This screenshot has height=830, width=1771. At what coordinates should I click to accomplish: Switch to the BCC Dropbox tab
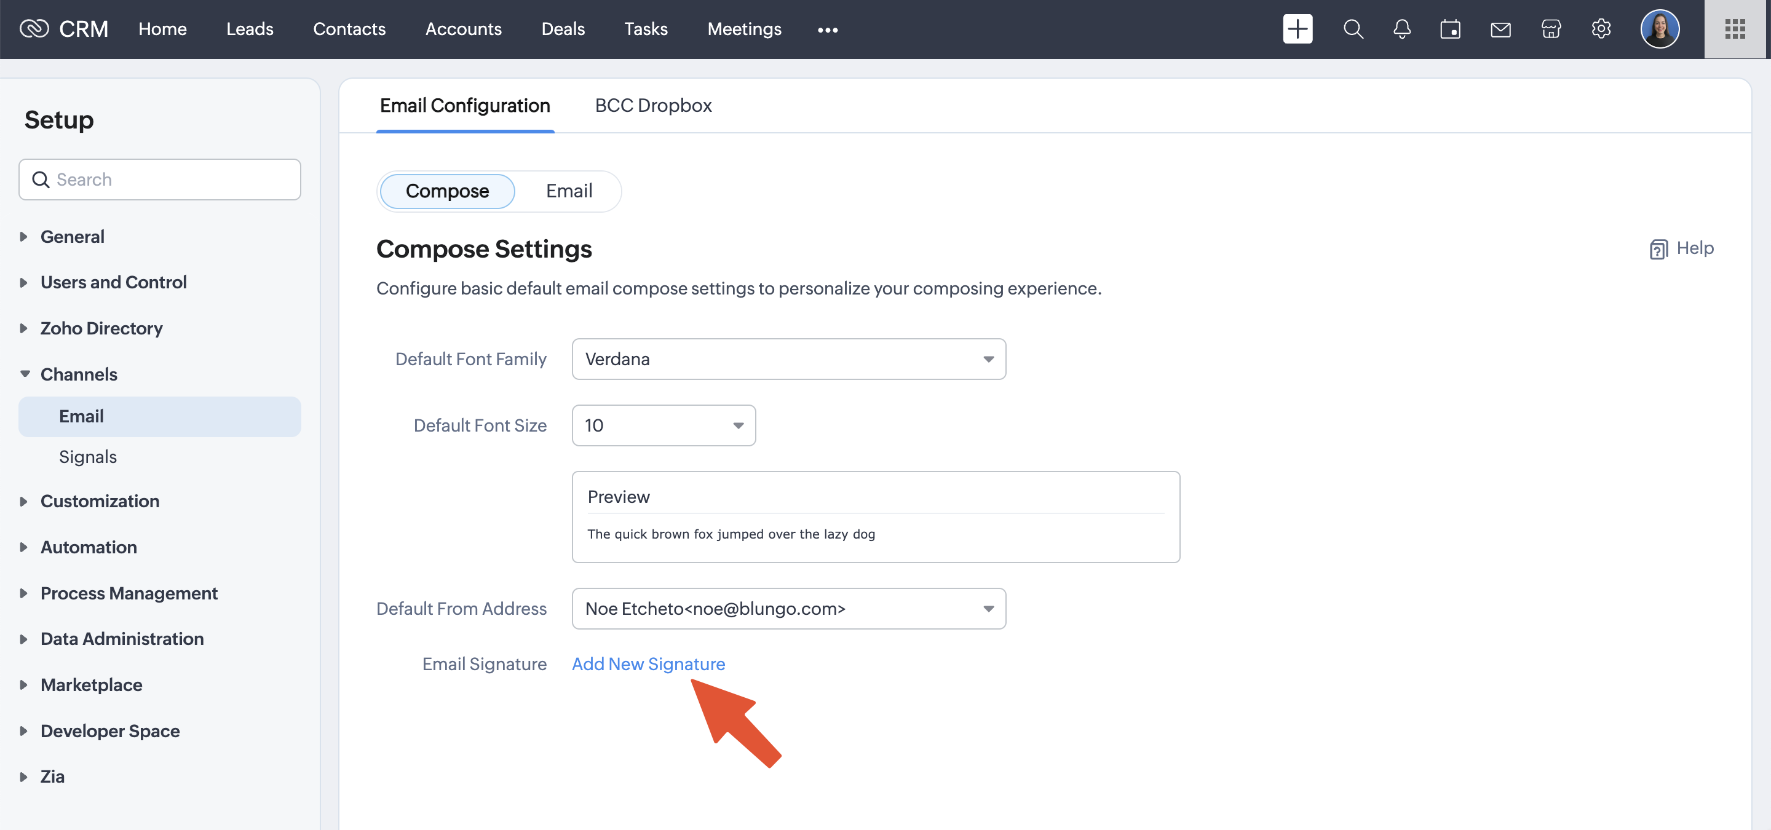point(652,105)
